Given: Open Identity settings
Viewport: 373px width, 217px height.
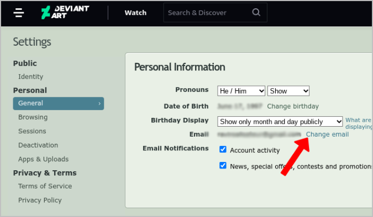Looking at the screenshot, I should pyautogui.click(x=31, y=77).
